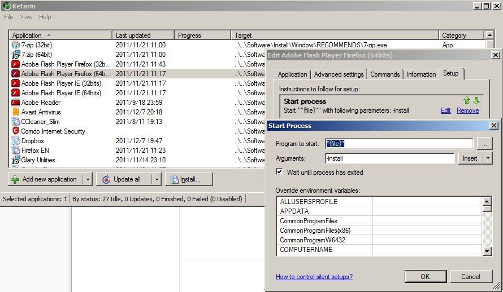Click the Adobe Flash Player Firefox (64b...) icon

16,73
